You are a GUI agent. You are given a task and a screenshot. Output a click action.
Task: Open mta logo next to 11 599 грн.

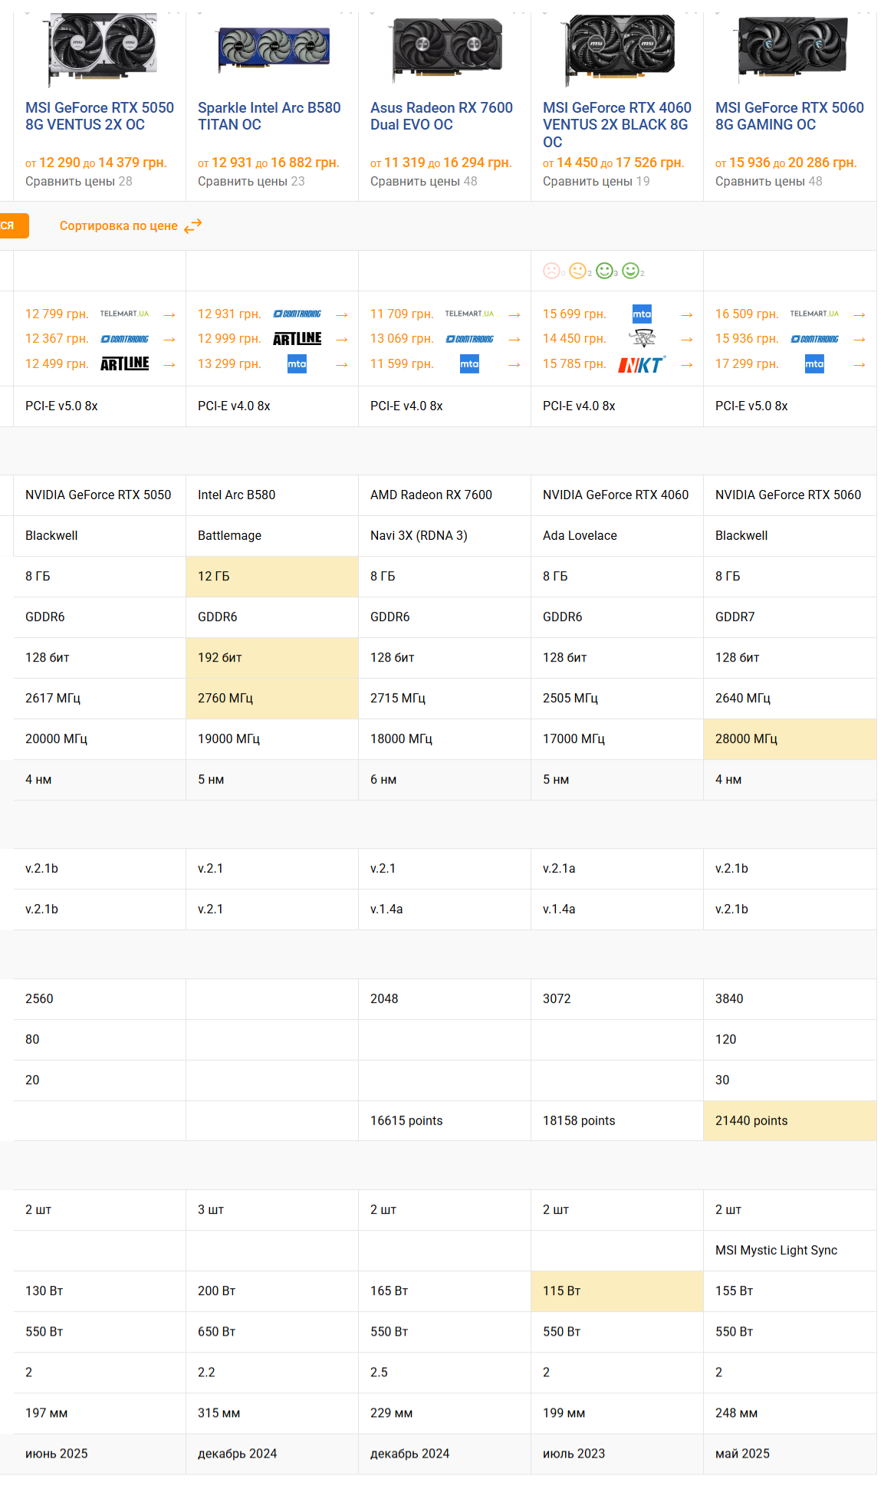click(469, 363)
